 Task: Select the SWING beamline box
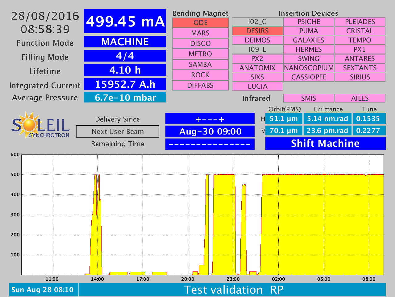click(309, 59)
